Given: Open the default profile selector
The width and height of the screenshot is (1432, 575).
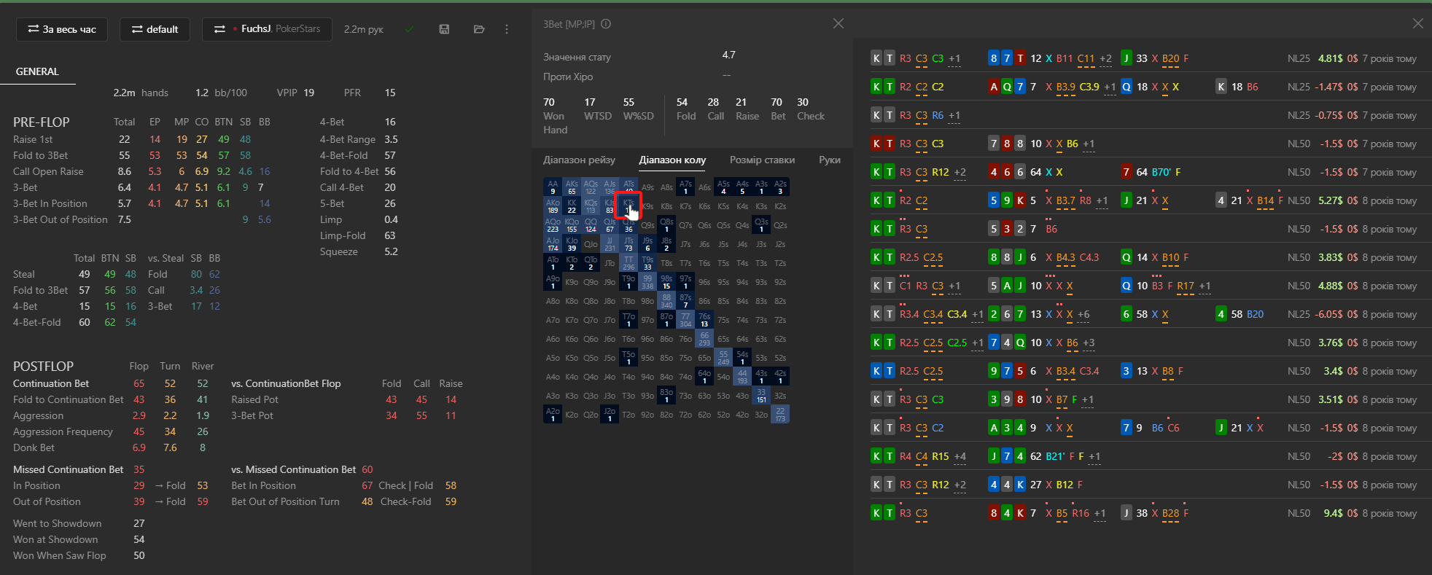Looking at the screenshot, I should [x=155, y=29].
